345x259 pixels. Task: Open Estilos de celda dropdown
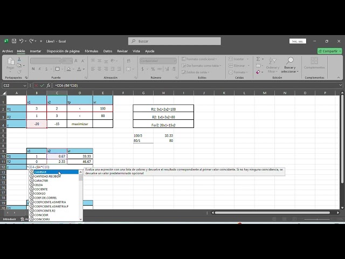point(195,72)
